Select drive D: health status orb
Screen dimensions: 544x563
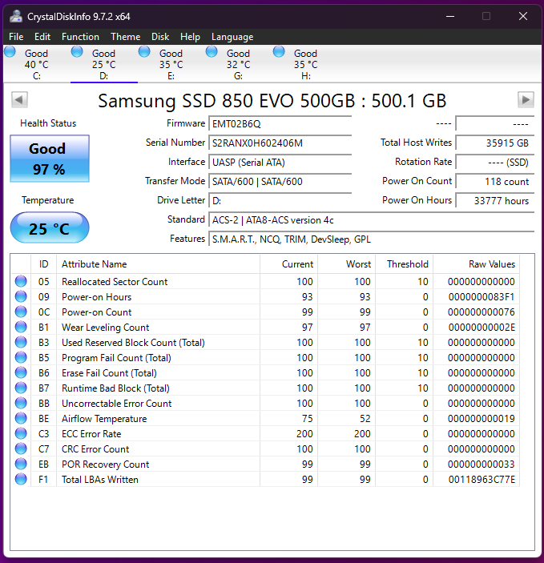[x=77, y=52]
